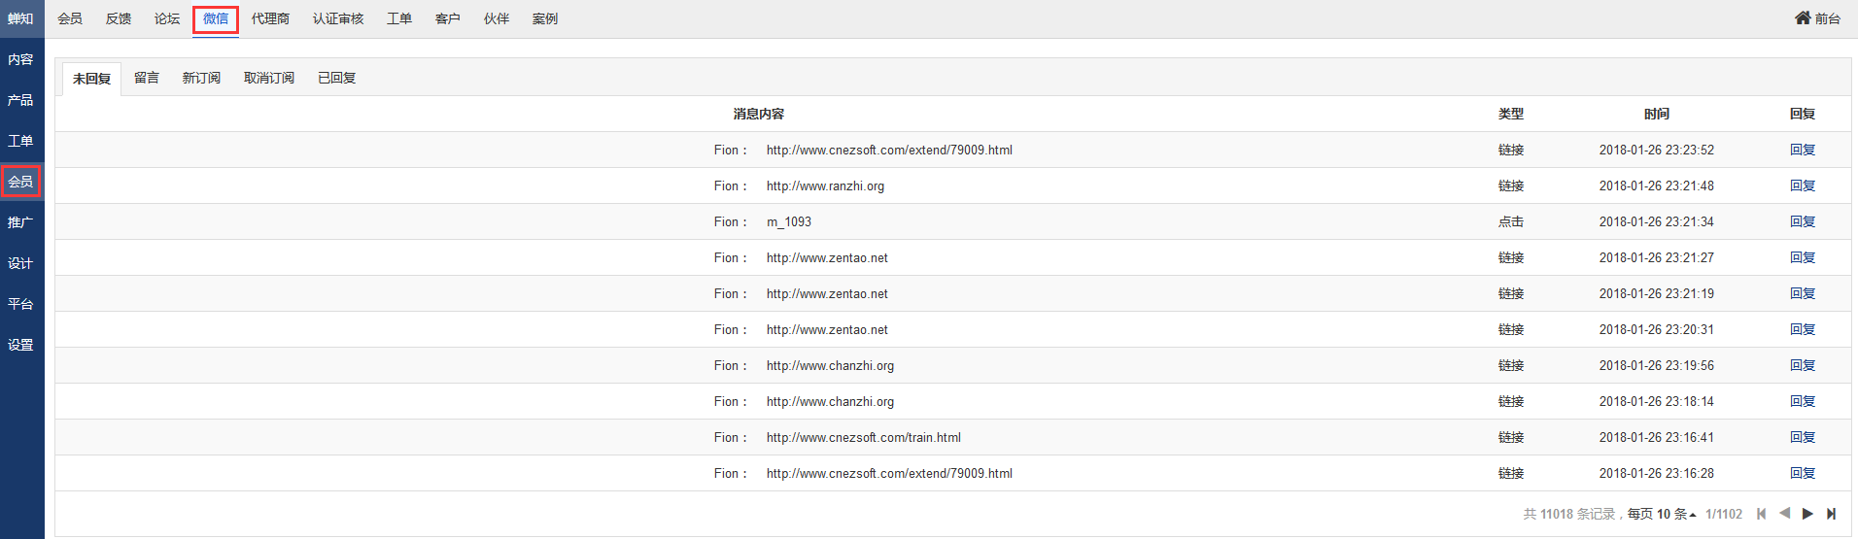
Task: Select the 新订阅 tab
Action: (201, 78)
